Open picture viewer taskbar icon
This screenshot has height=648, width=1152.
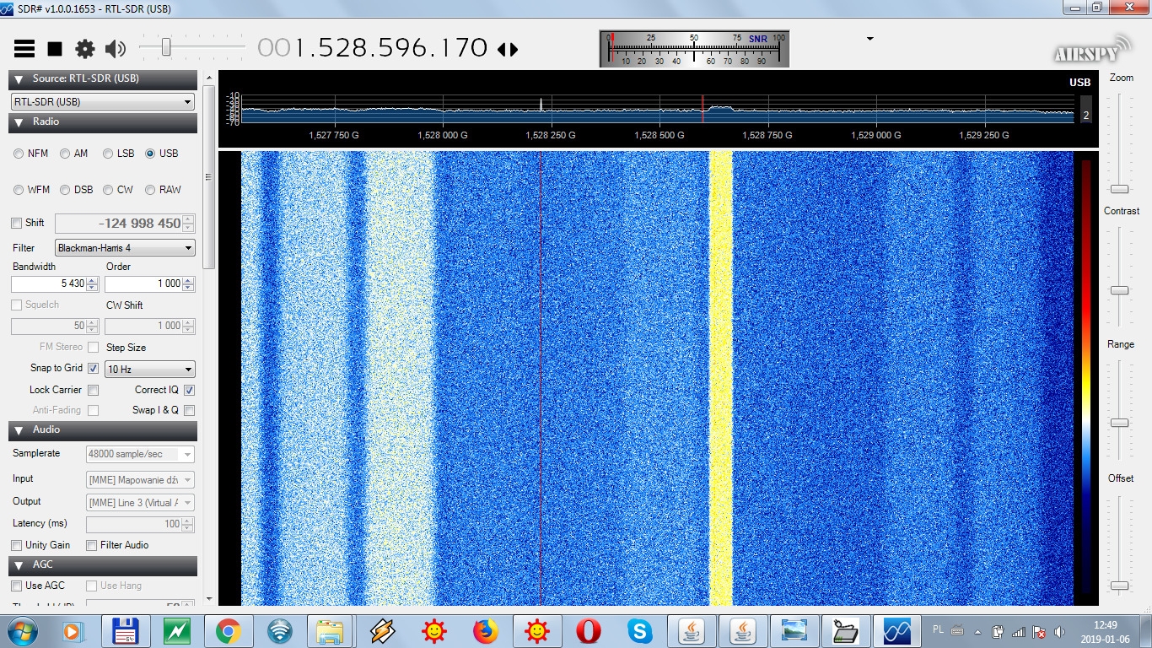coord(794,630)
